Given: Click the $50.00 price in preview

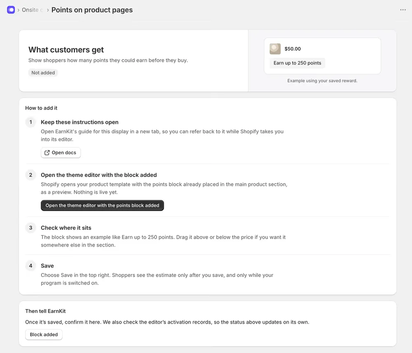Looking at the screenshot, I should (x=293, y=49).
